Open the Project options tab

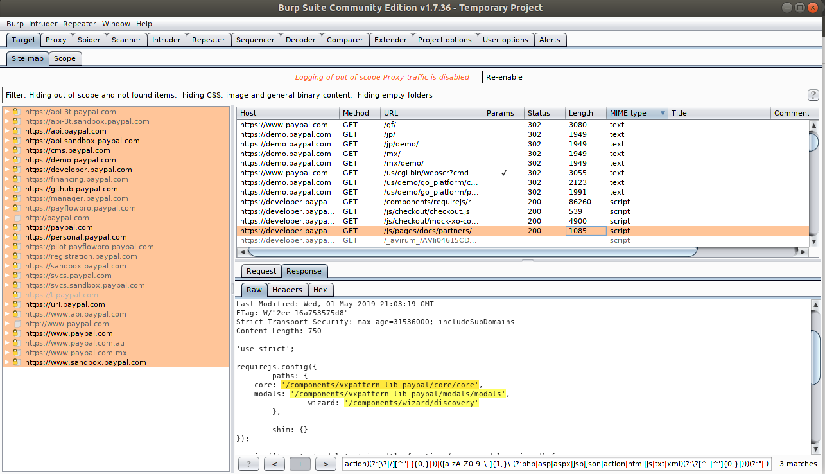(444, 40)
